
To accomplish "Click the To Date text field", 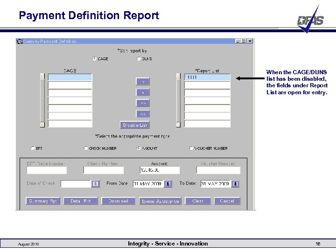I will coord(216,184).
